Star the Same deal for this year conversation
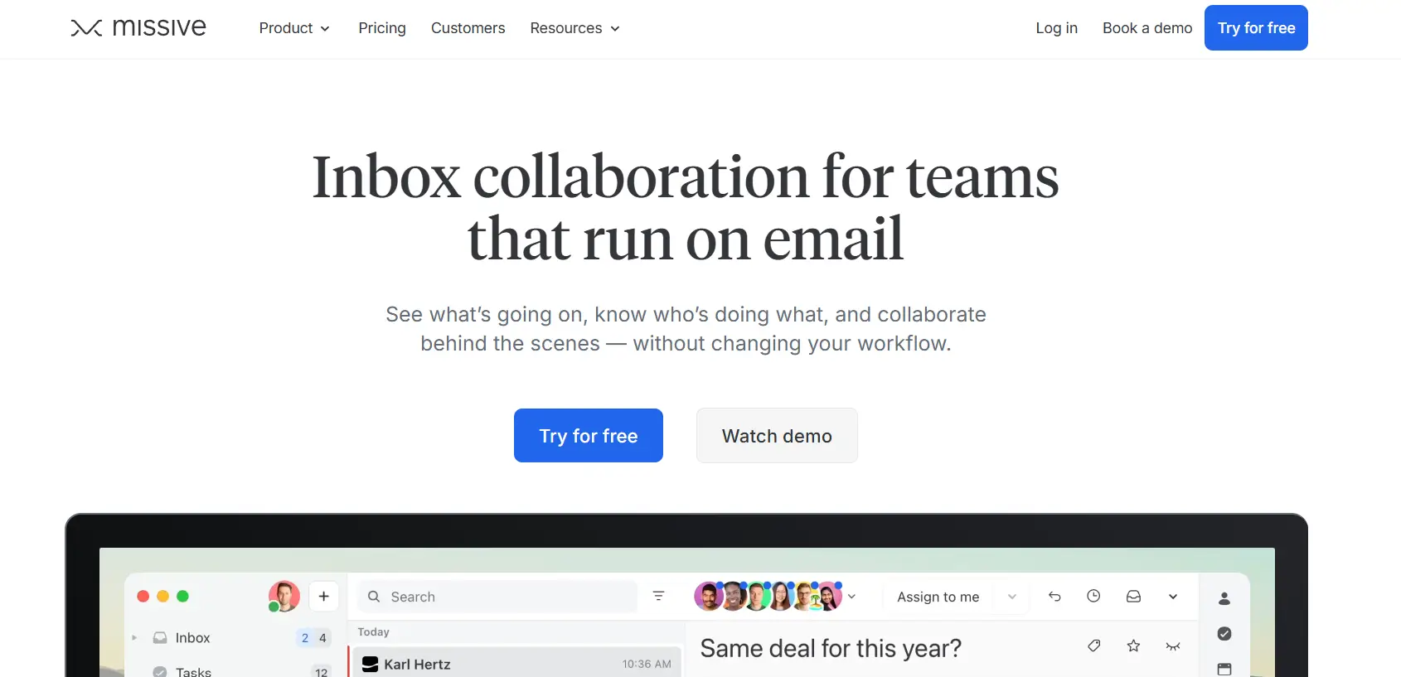 1133,646
